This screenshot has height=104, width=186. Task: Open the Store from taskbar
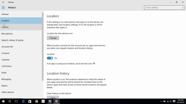[30, 101]
